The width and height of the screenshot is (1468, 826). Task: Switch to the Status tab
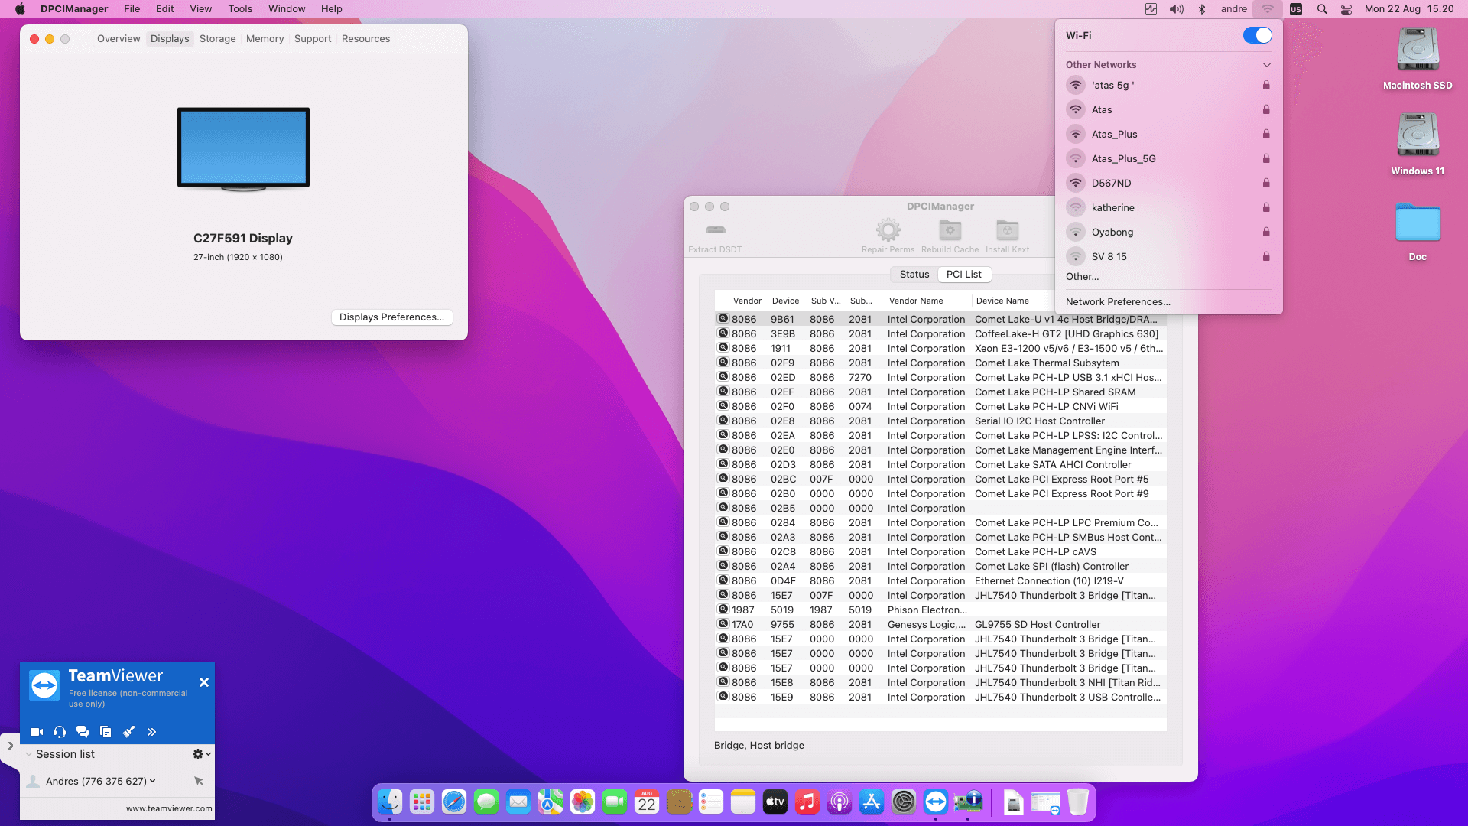(x=914, y=275)
